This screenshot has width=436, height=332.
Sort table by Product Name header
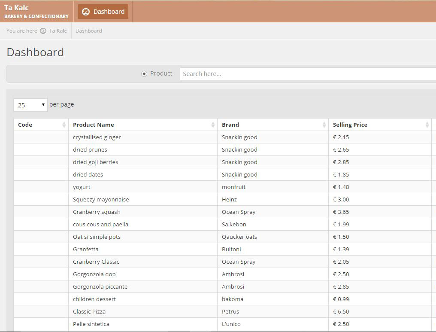tap(94, 125)
